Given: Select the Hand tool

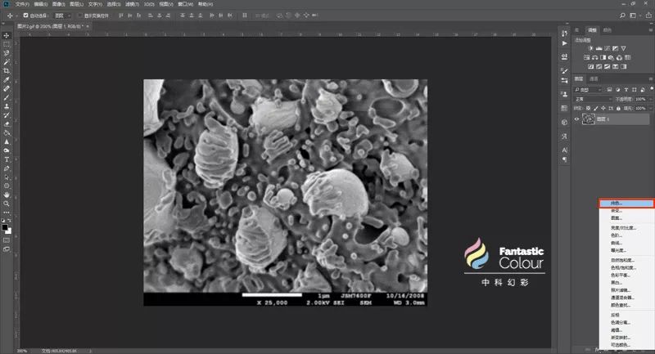Looking at the screenshot, I should click(x=7, y=195).
